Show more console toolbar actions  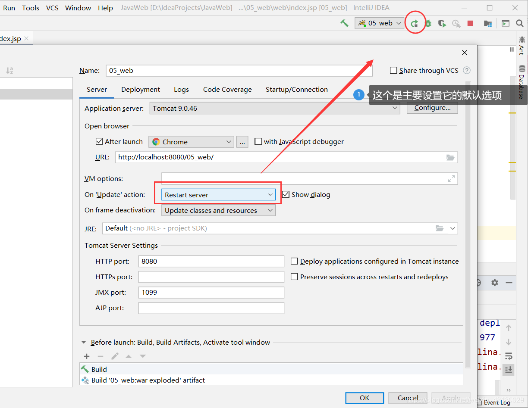pos(509,390)
